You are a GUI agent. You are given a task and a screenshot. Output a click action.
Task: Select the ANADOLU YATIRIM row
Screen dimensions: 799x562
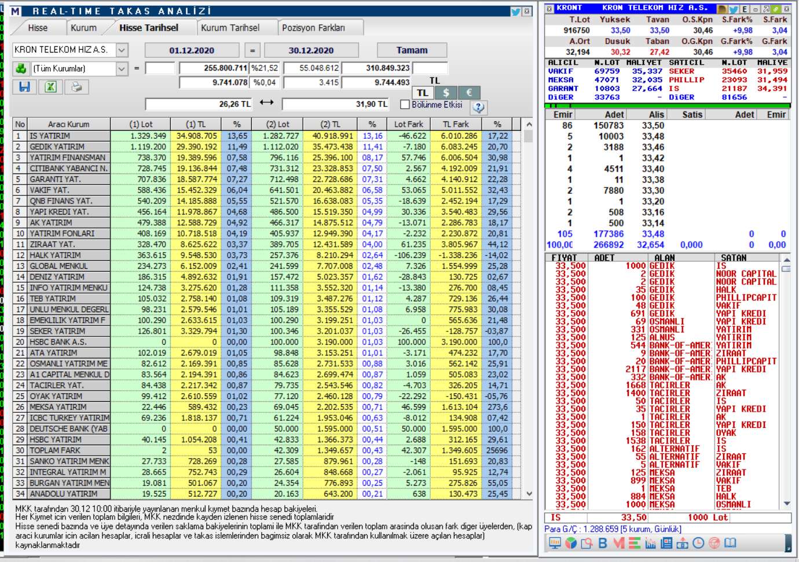[x=266, y=494]
